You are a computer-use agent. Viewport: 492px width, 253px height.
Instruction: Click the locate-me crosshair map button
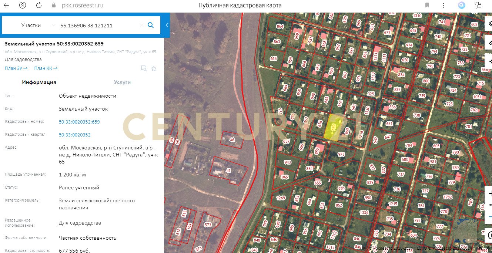pyautogui.click(x=489, y=61)
